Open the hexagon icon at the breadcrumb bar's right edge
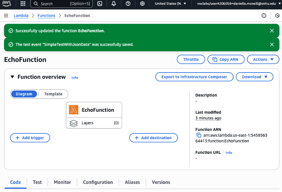The image size is (282, 192). pyautogui.click(x=277, y=16)
